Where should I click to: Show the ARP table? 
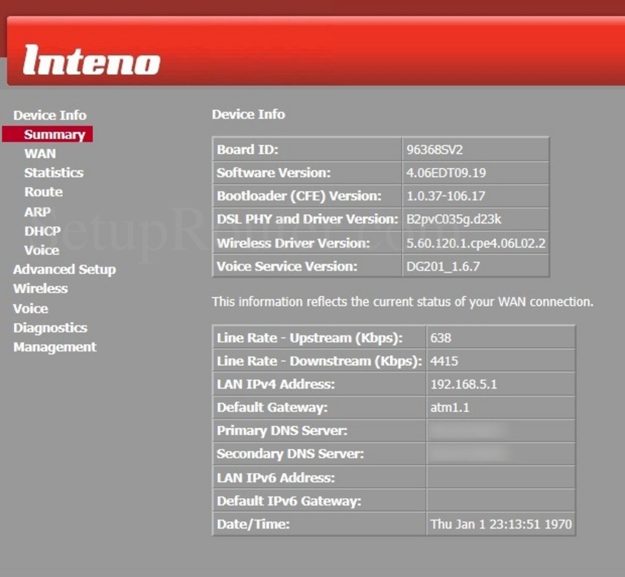[x=38, y=211]
